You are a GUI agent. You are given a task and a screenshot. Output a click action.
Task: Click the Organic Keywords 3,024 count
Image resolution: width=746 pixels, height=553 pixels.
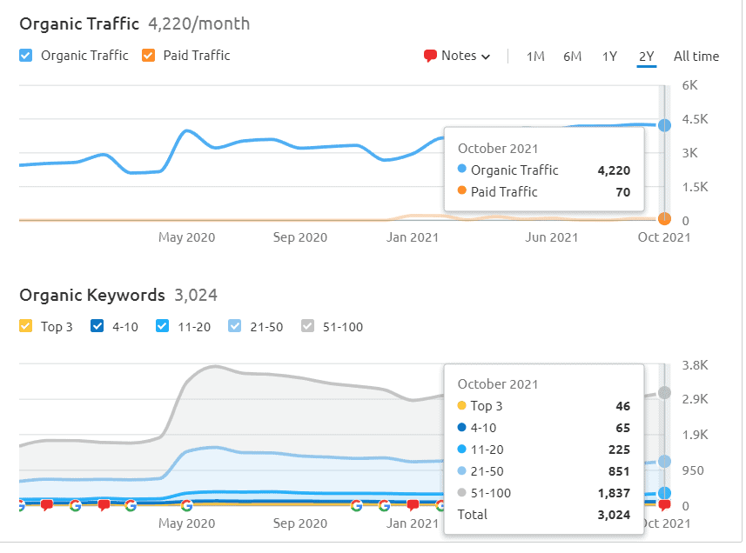(196, 295)
